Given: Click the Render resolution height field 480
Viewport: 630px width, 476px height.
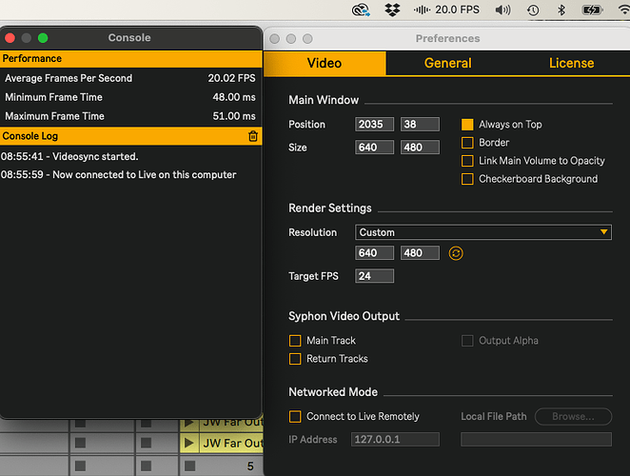Looking at the screenshot, I should [x=420, y=253].
